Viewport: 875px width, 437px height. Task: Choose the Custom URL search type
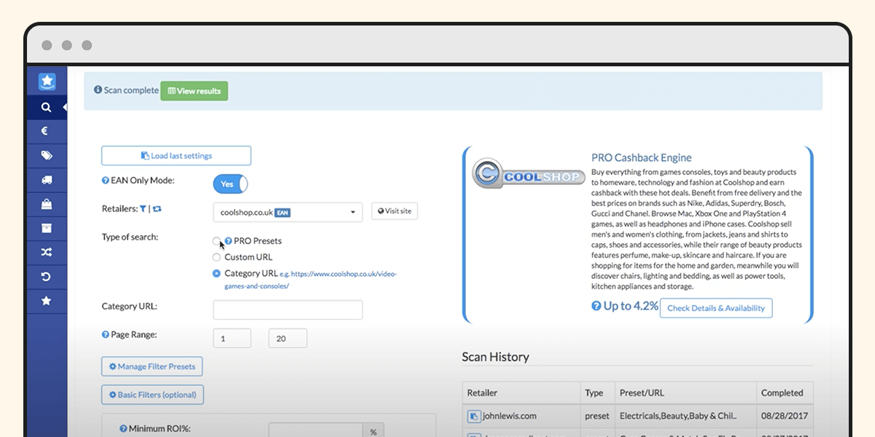point(217,256)
